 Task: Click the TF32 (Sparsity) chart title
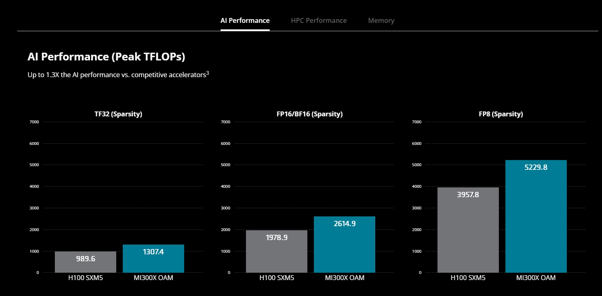tap(118, 114)
